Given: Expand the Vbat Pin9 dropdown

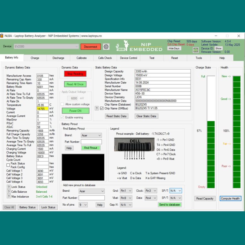Looking at the screenshot, I should click(x=126, y=198).
